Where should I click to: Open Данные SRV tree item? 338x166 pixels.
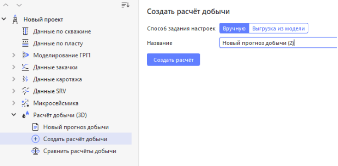pos(50,91)
